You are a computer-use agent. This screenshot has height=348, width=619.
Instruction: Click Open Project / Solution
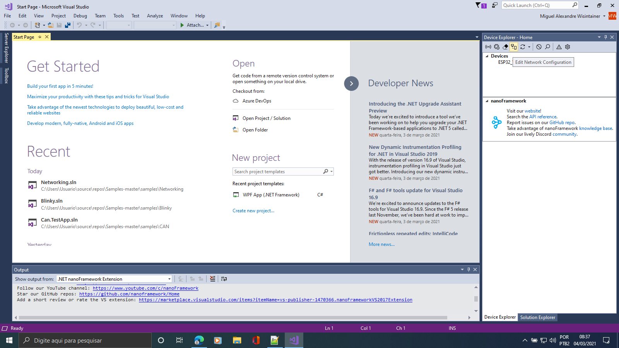coord(266,118)
